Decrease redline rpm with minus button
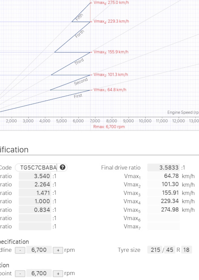 pyautogui.click(x=20, y=250)
